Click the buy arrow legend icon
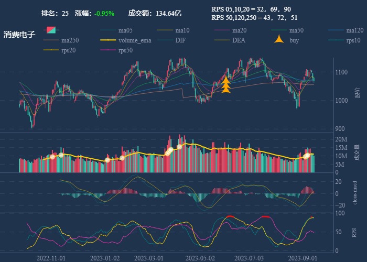The image size is (367, 262). click(x=279, y=40)
